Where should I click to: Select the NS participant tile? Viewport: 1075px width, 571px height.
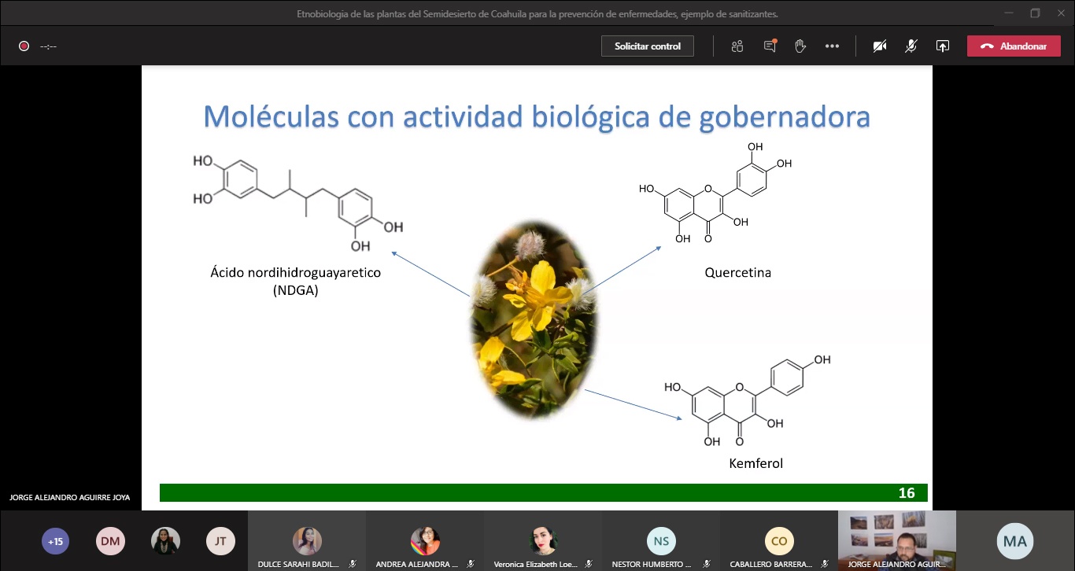tap(661, 540)
